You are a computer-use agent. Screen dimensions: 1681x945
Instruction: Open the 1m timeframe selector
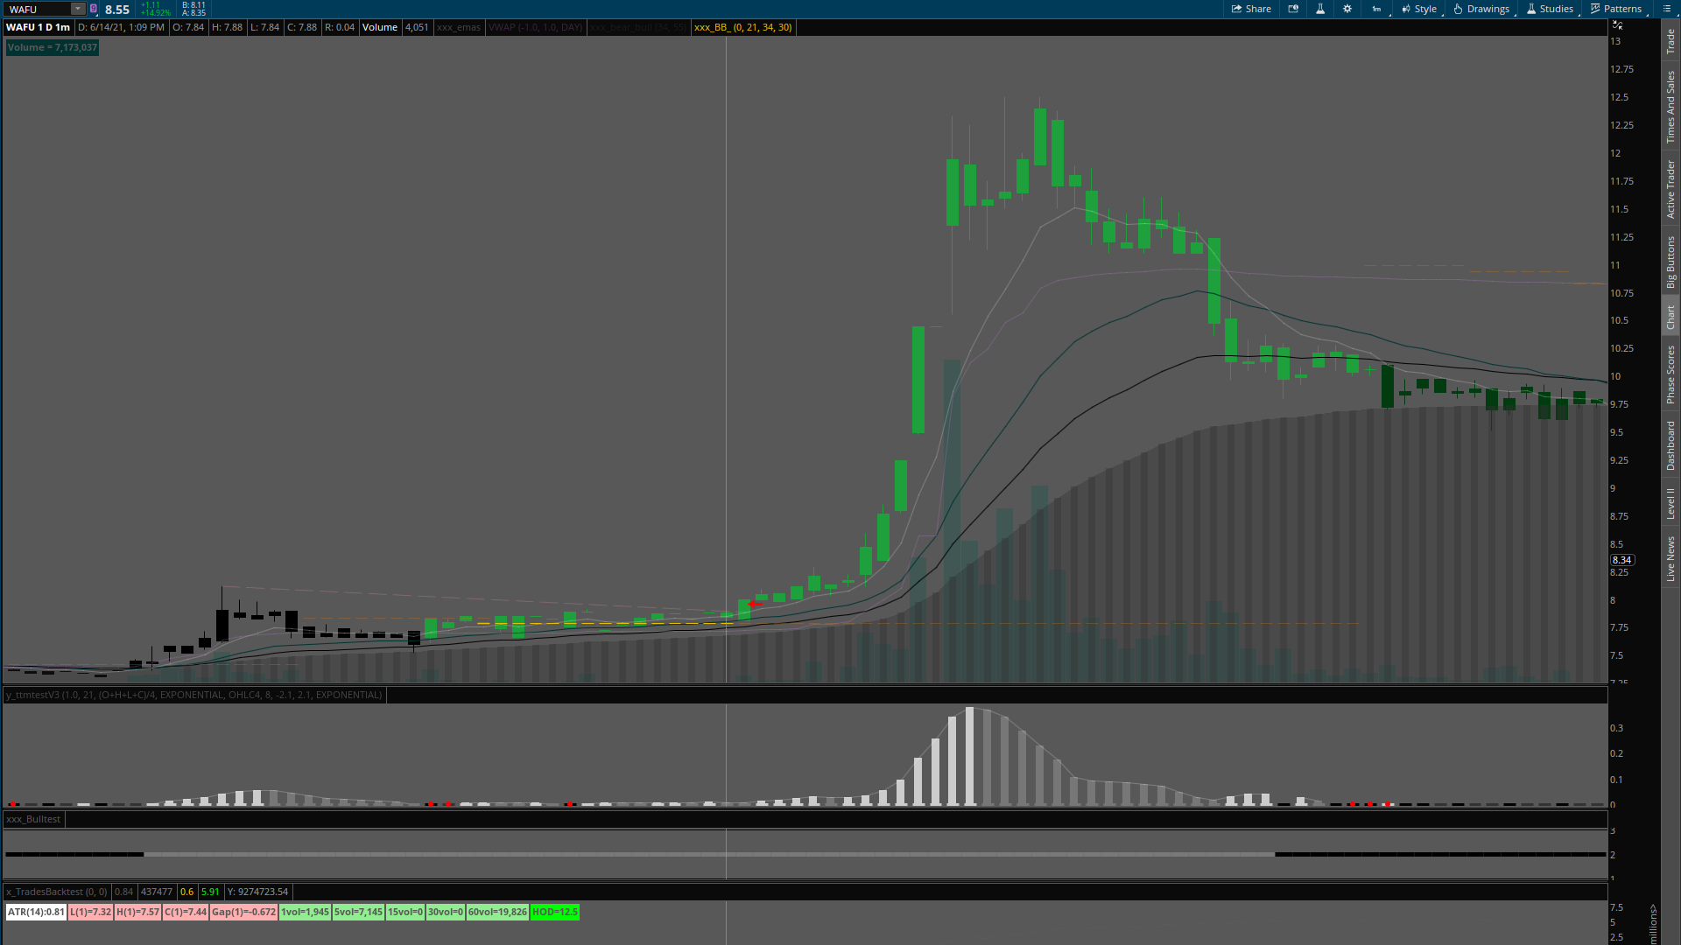tap(1376, 9)
